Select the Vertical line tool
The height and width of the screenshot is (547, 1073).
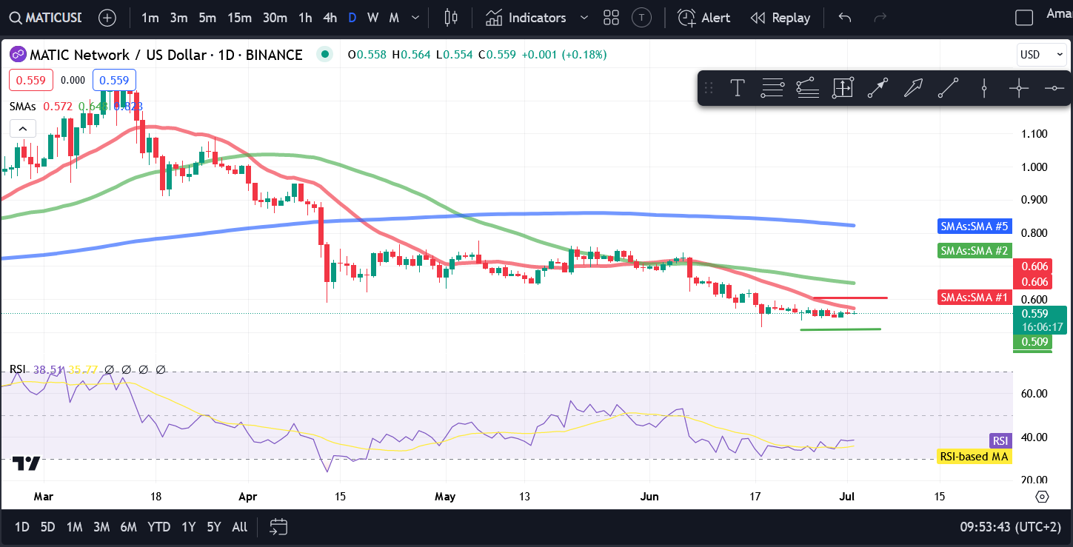point(984,89)
